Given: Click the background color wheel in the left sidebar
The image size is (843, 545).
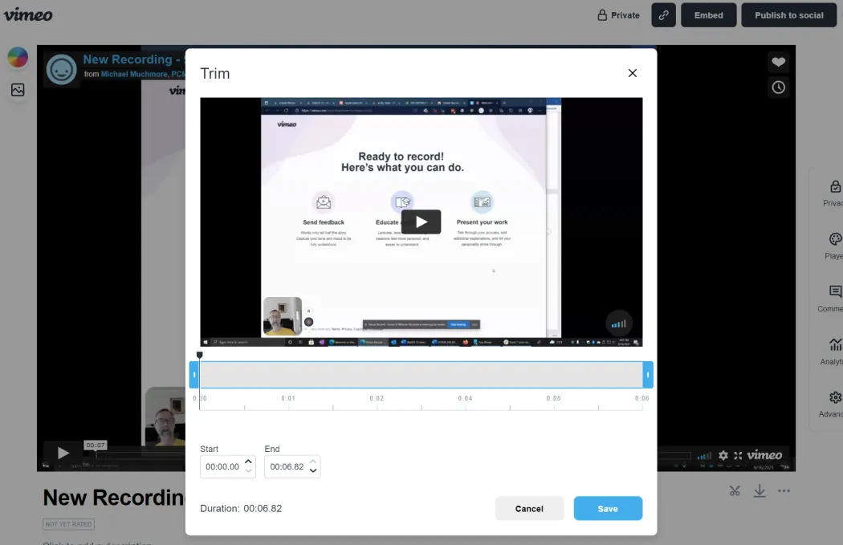Looking at the screenshot, I should click(x=18, y=57).
